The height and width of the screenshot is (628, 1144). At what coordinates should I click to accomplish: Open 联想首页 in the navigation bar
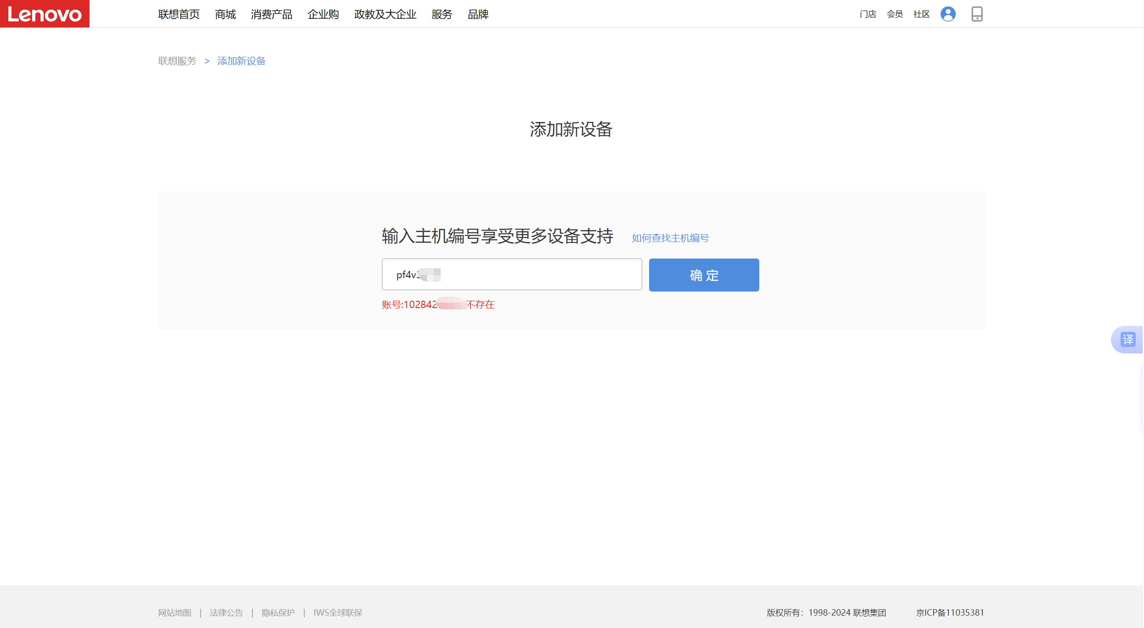click(179, 15)
